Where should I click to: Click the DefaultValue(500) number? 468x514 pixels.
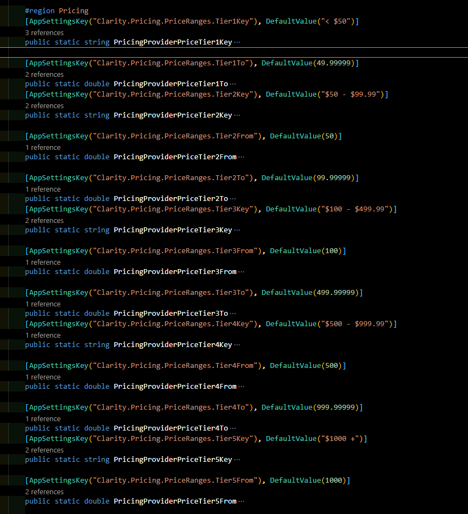(332, 366)
